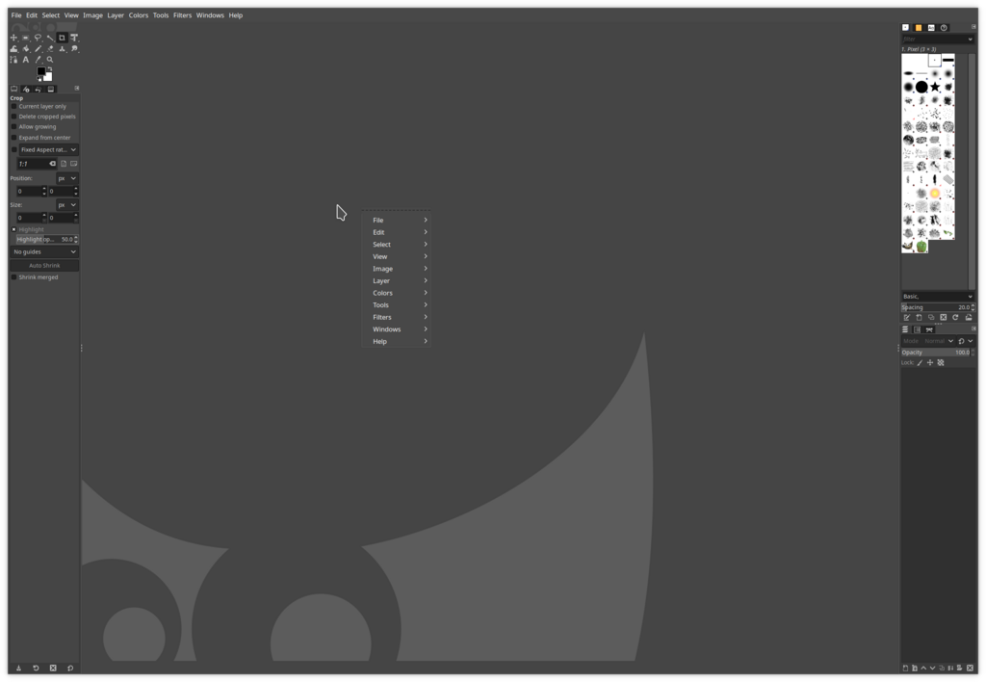Set landscape orientation for aspect ratio
986x682 pixels.
(73, 164)
